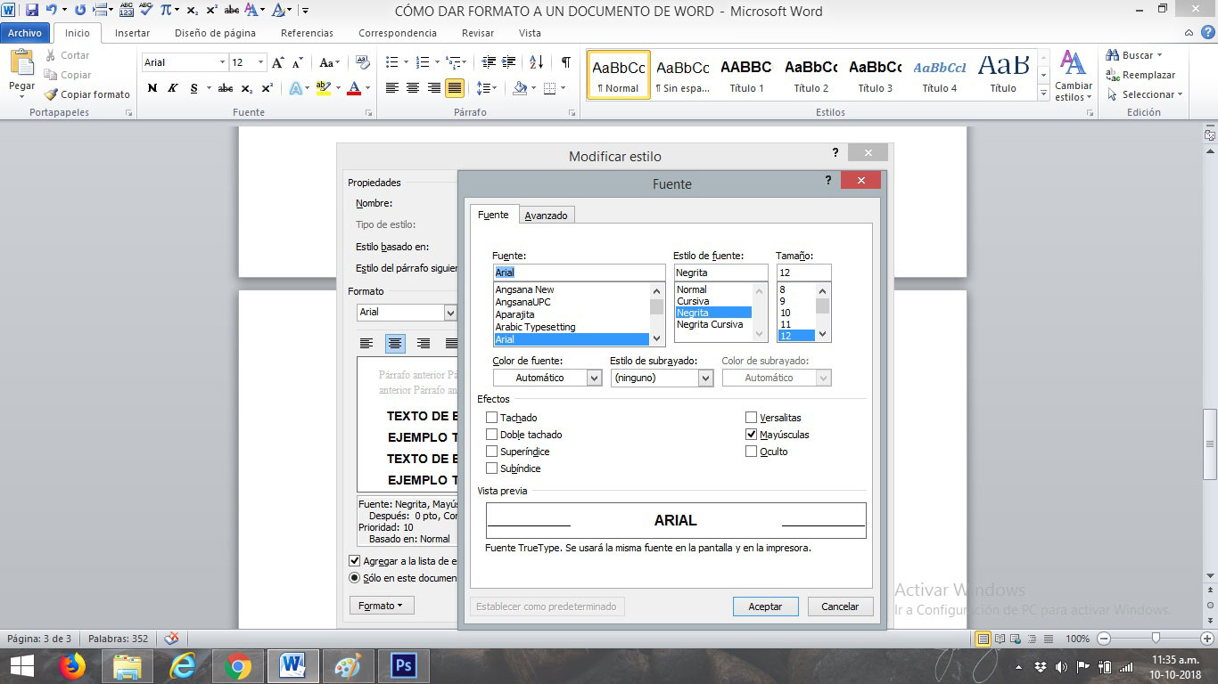
Task: Click the Cancelar button
Action: pos(840,607)
